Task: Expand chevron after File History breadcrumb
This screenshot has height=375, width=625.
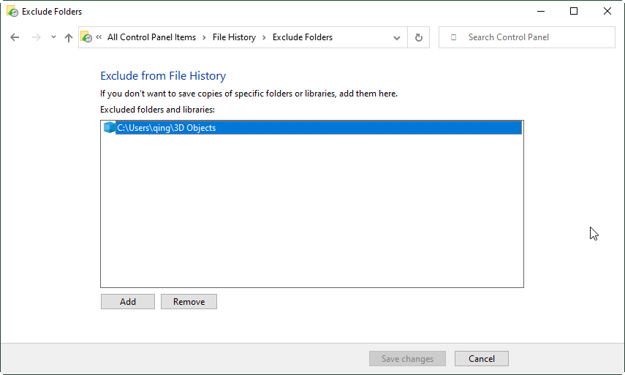Action: [x=265, y=37]
